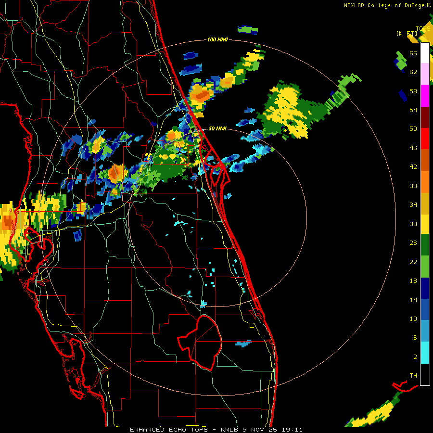Click the legend value 38
Viewport: 433px width, 433px height.
pos(413,186)
